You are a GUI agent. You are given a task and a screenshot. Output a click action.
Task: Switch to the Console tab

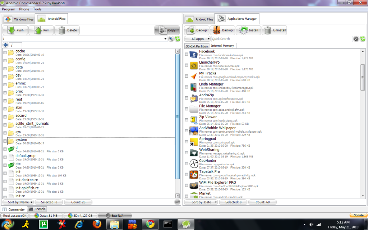37,209
